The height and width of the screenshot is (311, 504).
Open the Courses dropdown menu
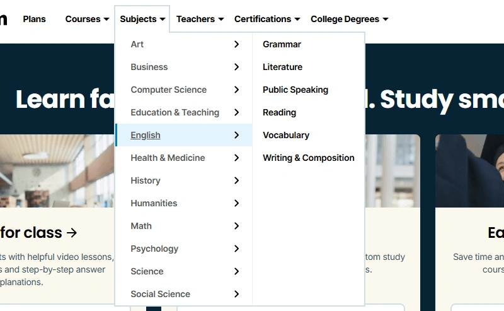(87, 19)
